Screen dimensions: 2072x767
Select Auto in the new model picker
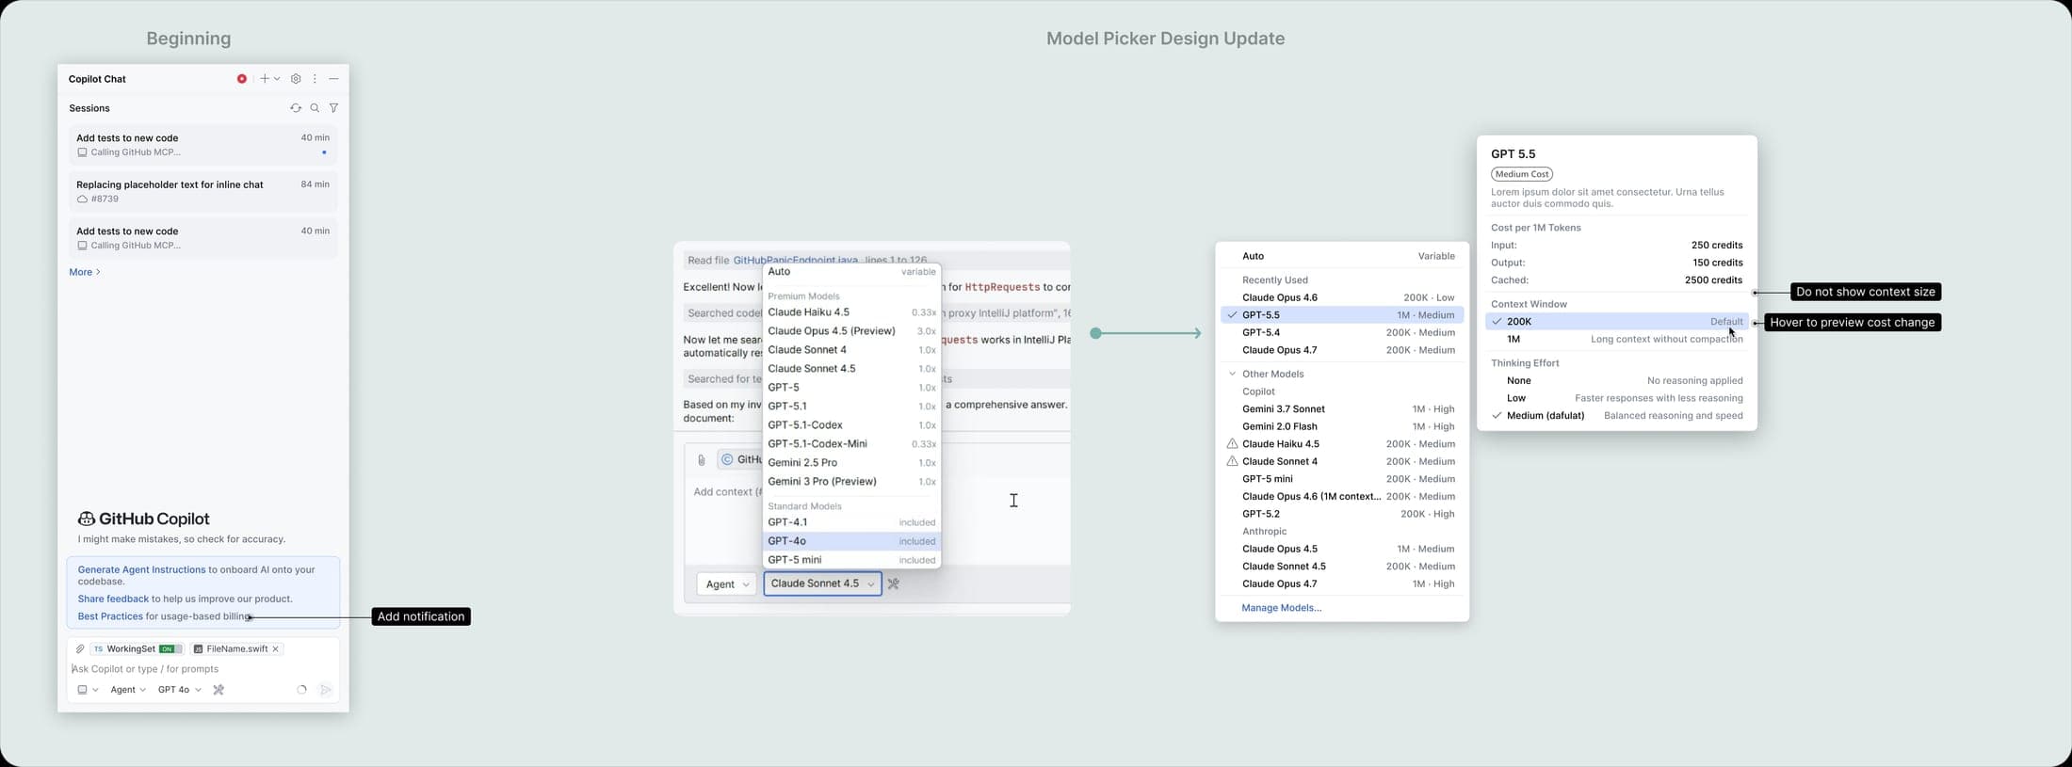(1342, 256)
